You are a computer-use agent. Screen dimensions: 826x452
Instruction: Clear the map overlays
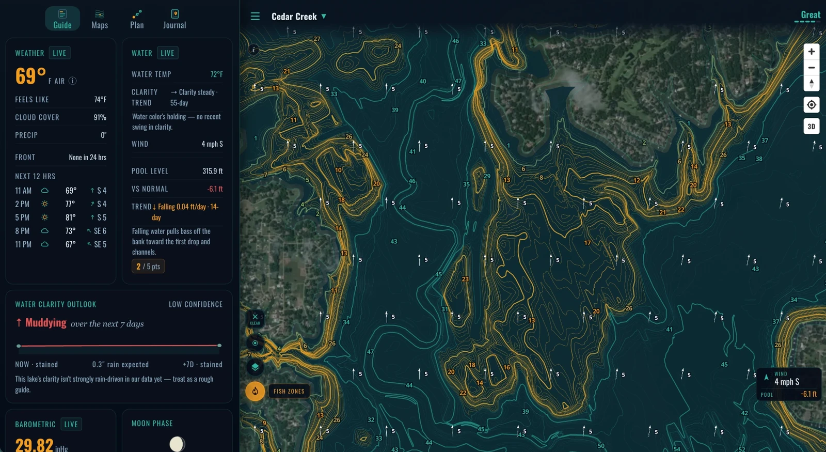pyautogui.click(x=255, y=319)
